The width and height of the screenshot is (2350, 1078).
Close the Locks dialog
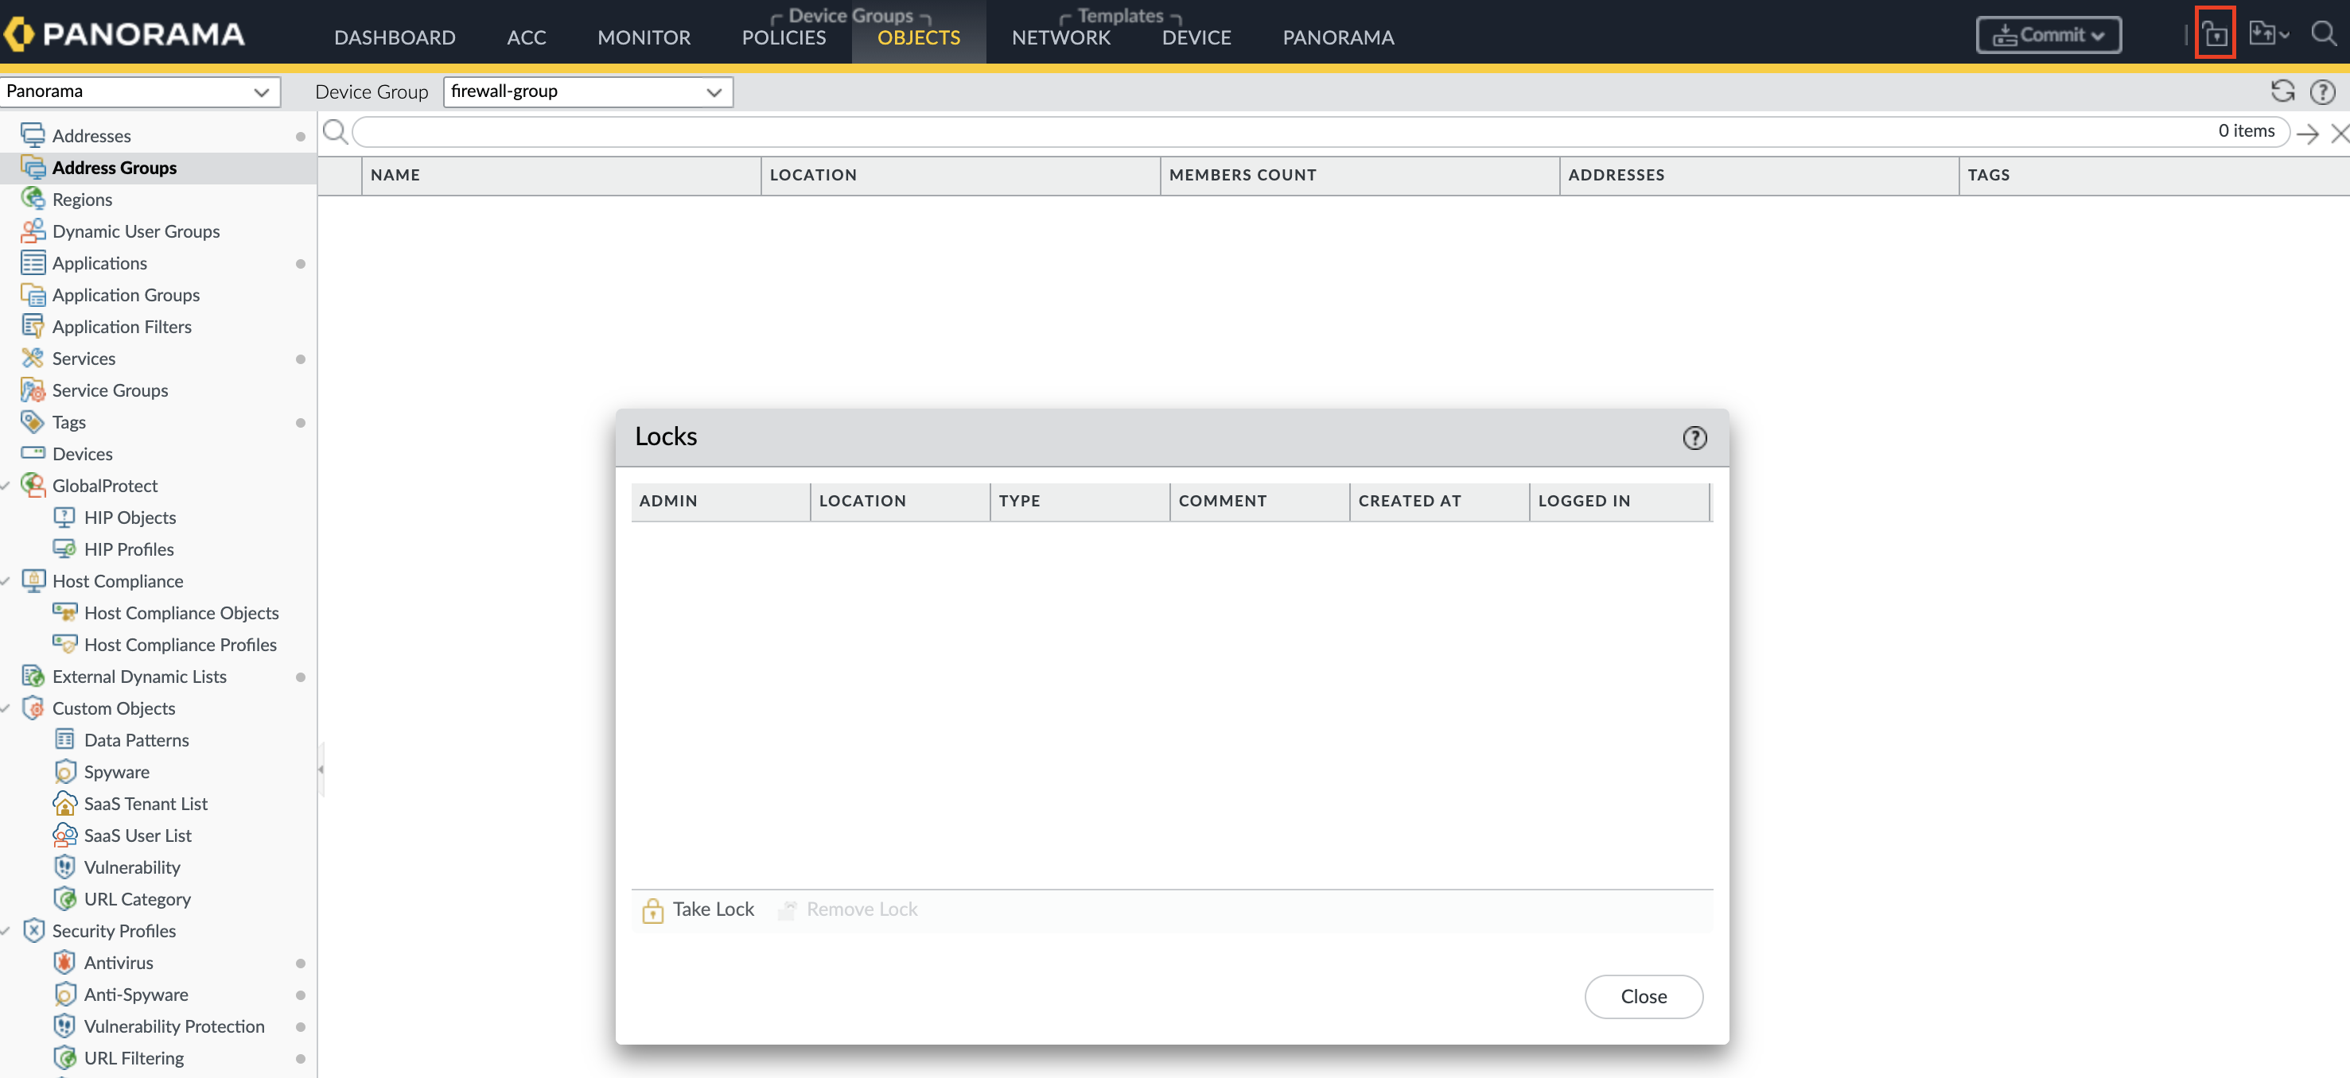(x=1643, y=996)
